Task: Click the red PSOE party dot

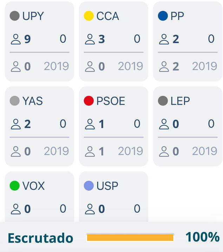Action: click(89, 101)
